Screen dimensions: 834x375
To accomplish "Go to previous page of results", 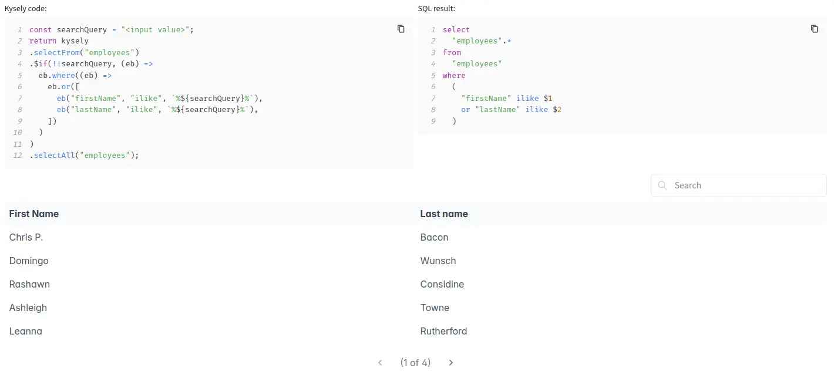I will pos(380,363).
